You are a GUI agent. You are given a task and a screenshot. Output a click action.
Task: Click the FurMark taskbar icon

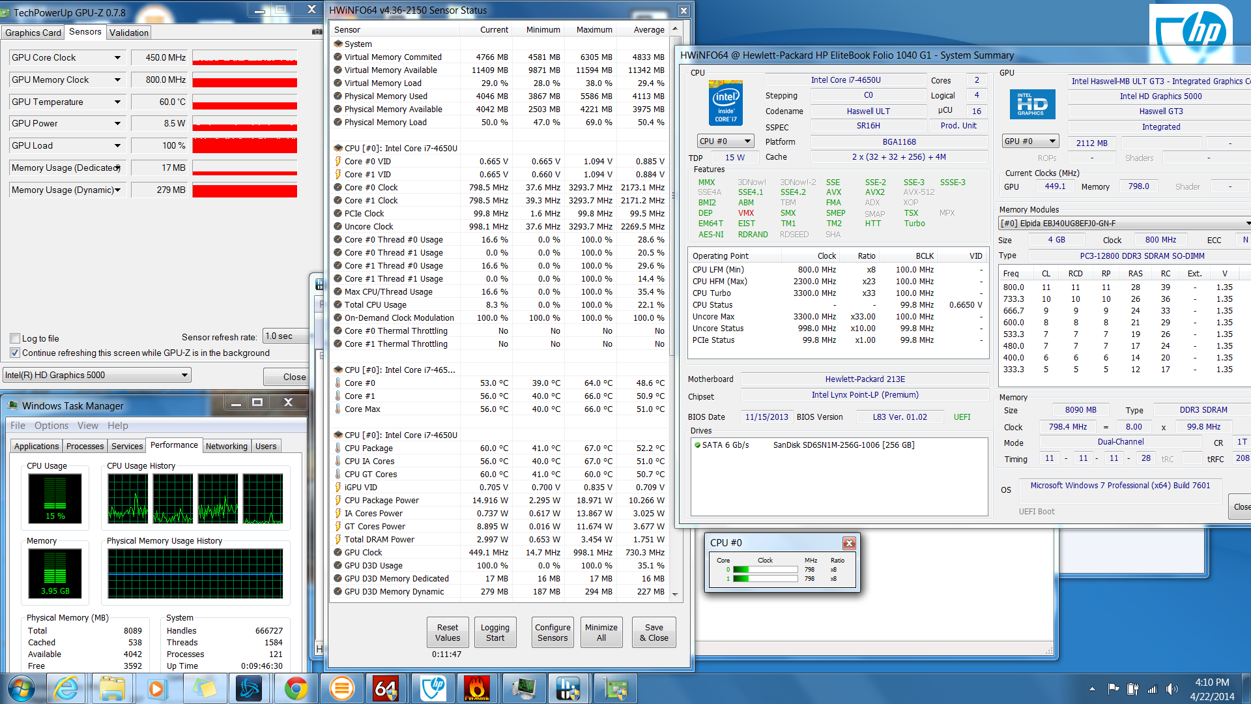click(x=476, y=688)
